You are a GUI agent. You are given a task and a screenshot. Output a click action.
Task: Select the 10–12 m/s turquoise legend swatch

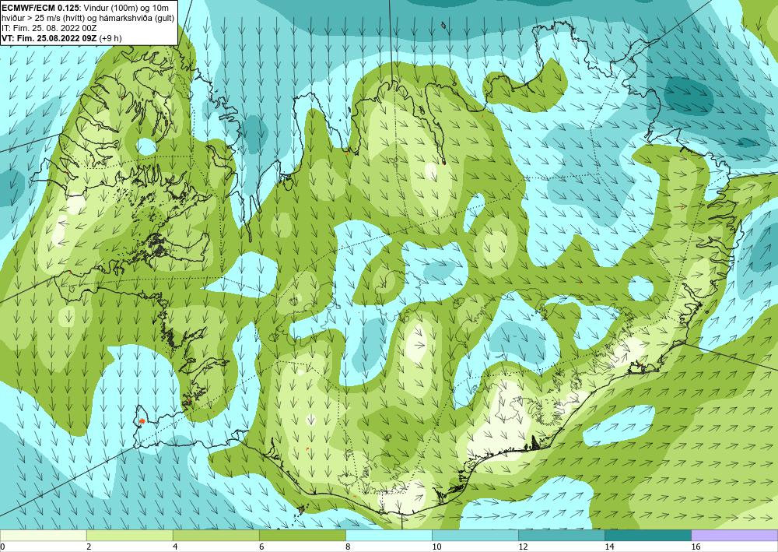(475, 536)
